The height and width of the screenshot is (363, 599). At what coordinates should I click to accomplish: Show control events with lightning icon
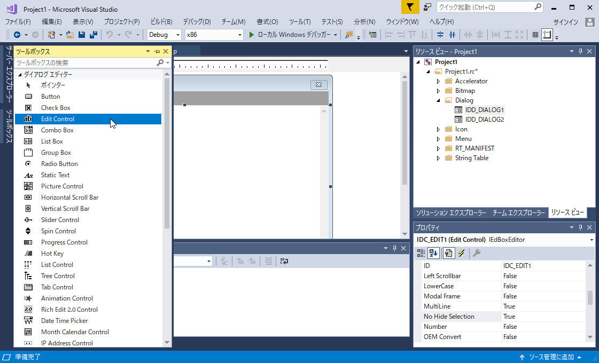tap(462, 253)
